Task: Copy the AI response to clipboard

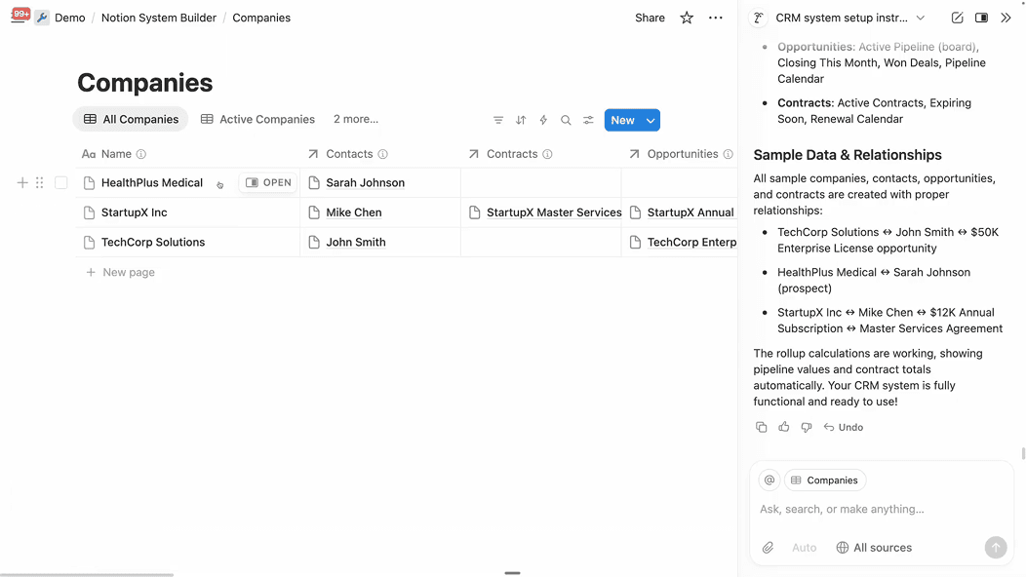Action: pyautogui.click(x=762, y=427)
